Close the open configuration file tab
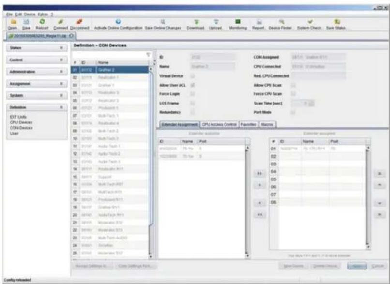 click(71, 36)
